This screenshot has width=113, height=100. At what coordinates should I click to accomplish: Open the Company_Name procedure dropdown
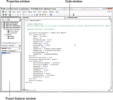pos(89,18)
